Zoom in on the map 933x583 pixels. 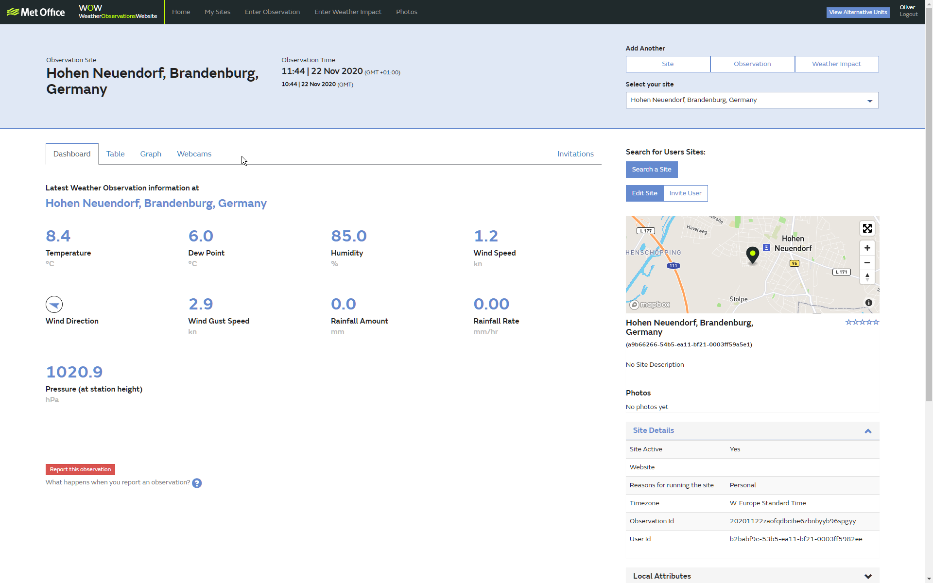pyautogui.click(x=867, y=248)
